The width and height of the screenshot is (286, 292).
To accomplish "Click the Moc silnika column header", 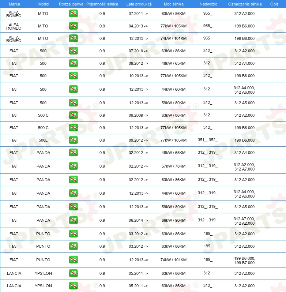I will point(174,4).
